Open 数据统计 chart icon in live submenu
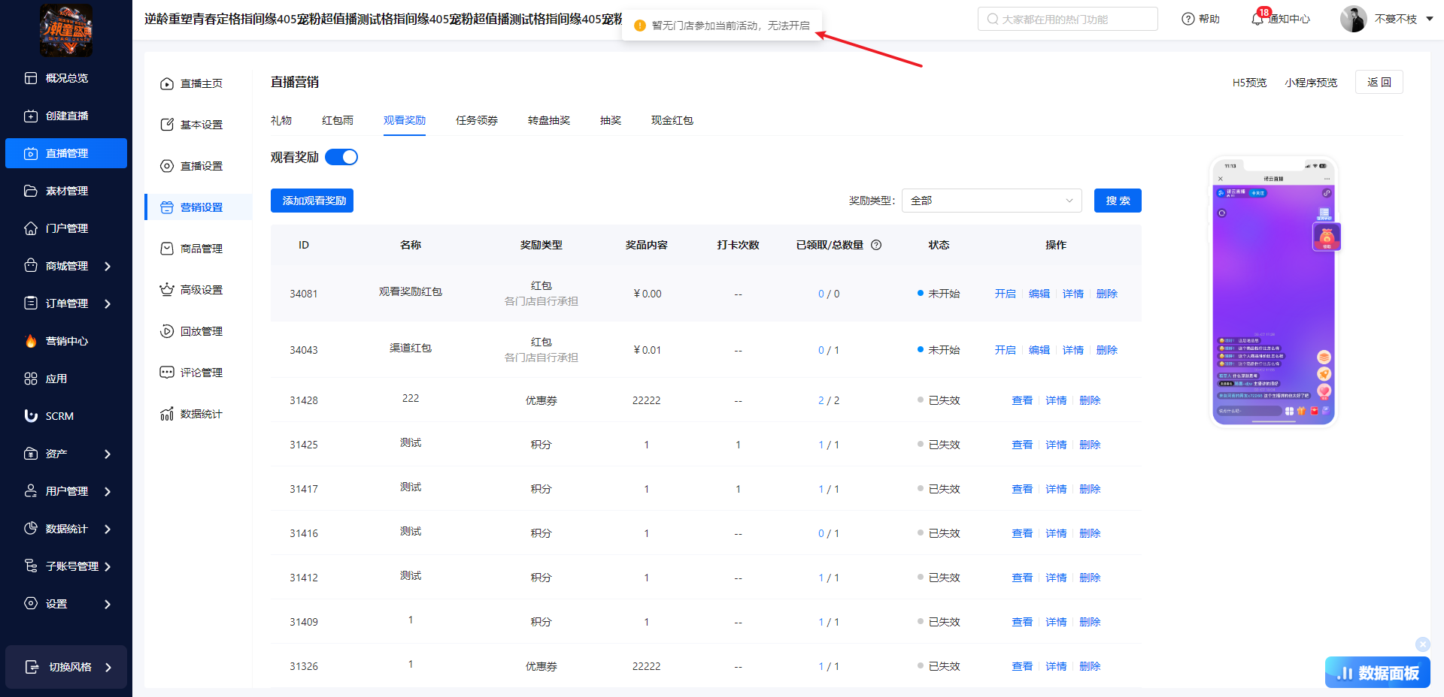Viewport: 1444px width, 697px height. pos(167,414)
